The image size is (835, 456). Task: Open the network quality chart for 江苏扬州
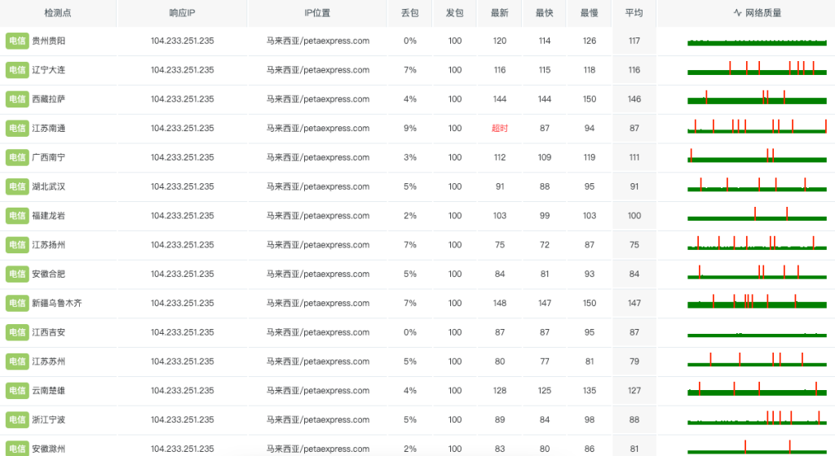pos(757,243)
